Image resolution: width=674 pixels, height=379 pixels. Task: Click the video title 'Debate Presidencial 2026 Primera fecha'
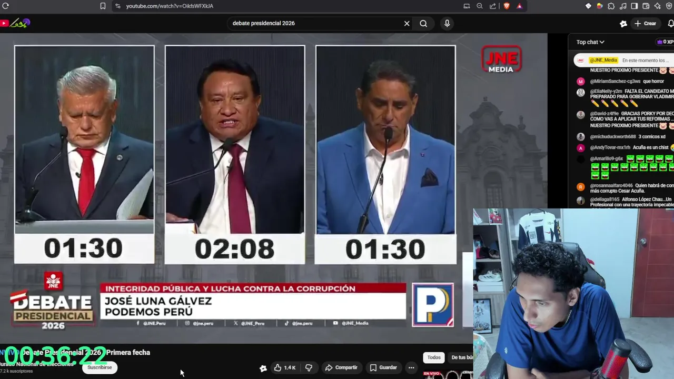click(86, 353)
